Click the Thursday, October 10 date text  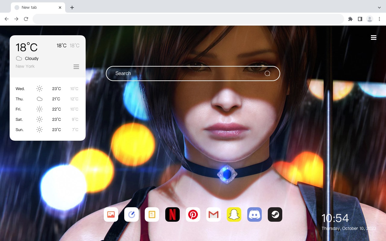[349, 228]
